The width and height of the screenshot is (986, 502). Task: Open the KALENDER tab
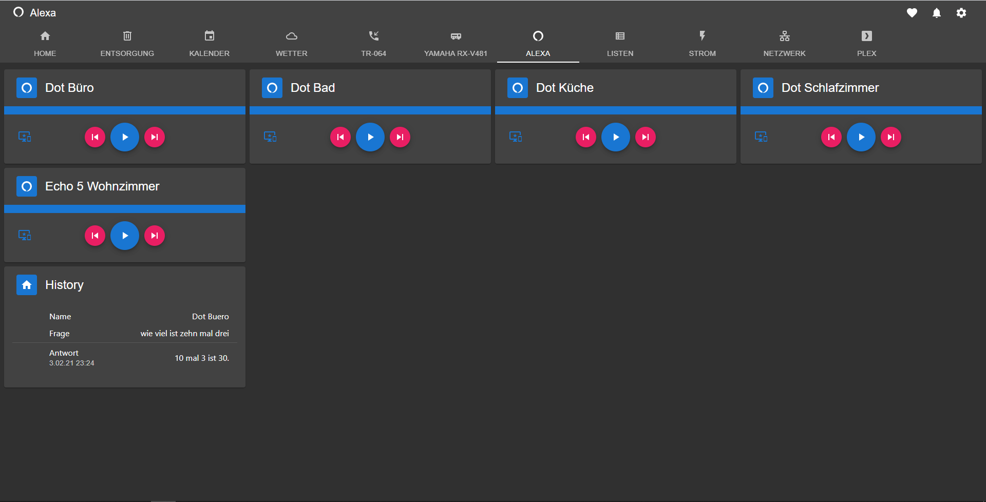pos(210,43)
